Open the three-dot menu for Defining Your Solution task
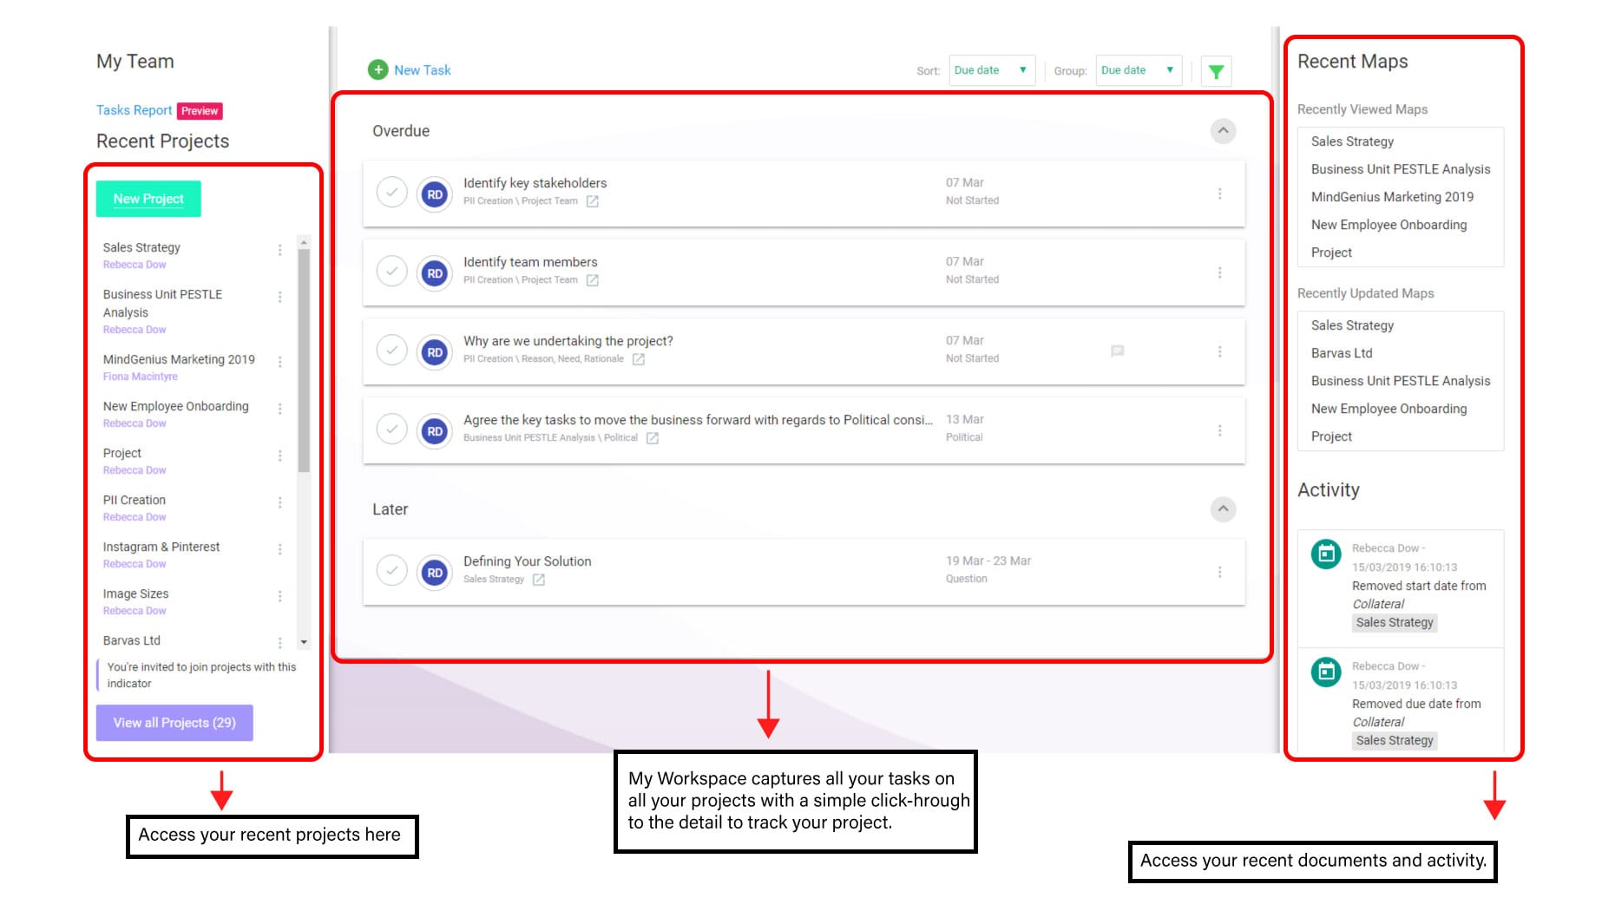Viewport: 1602px width, 924px height. point(1219,572)
